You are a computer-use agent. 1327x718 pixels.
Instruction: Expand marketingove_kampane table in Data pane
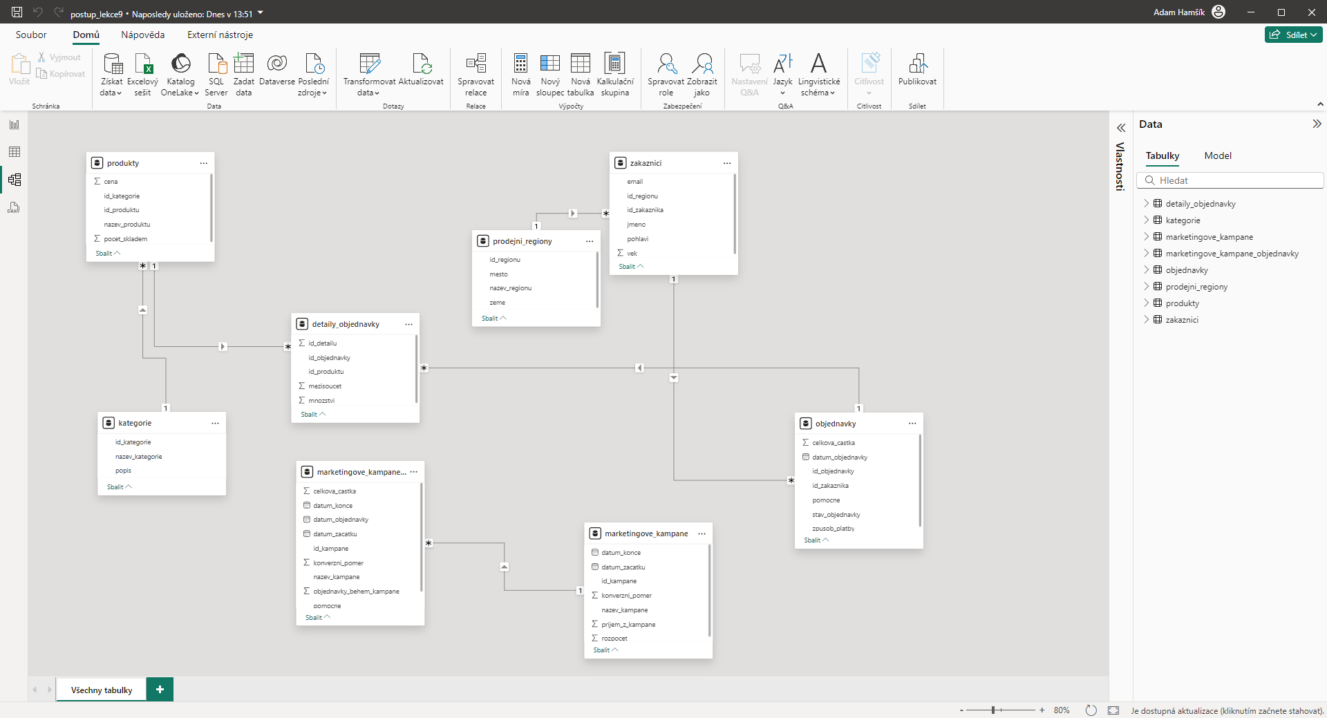click(x=1146, y=236)
